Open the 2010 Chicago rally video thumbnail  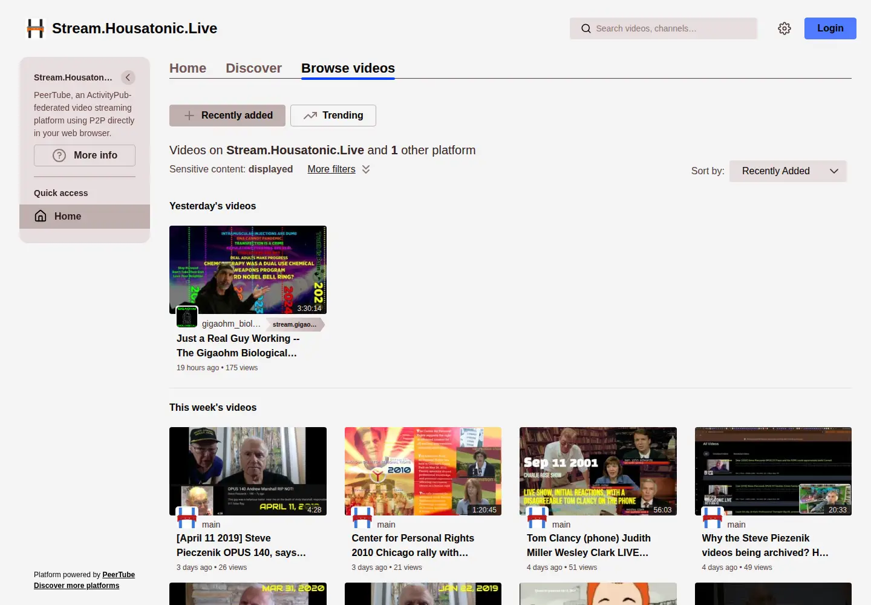[423, 471]
